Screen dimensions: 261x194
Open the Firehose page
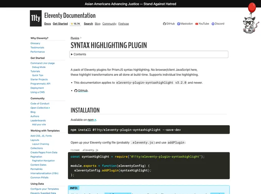[124, 23]
